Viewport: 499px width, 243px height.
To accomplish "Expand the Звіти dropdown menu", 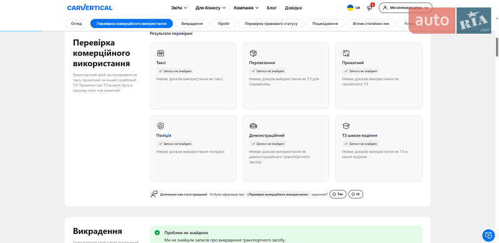I will tap(179, 8).
